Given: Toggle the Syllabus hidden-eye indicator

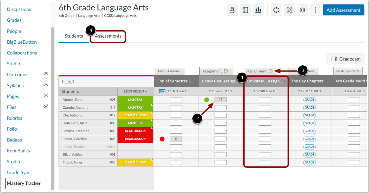Looking at the screenshot, I should [46, 85].
